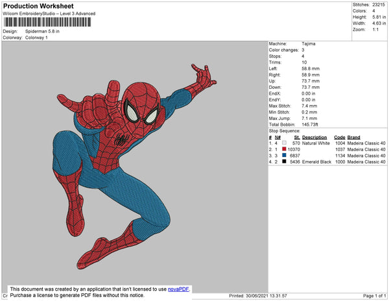Click the design name 'Spiderman 5.8 in'
The width and height of the screenshot is (389, 301).
pyautogui.click(x=42, y=32)
